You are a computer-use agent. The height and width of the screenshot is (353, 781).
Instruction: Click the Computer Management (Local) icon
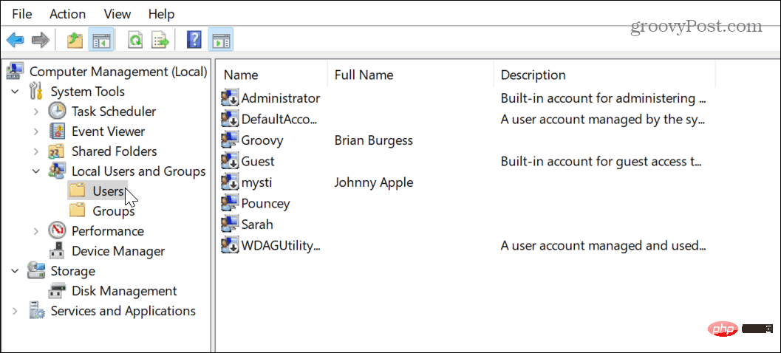click(15, 72)
